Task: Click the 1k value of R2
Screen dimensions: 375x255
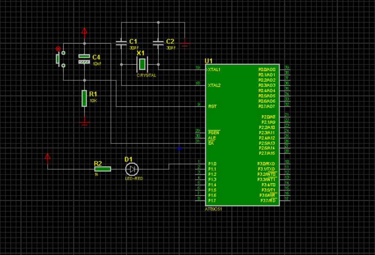Action: tap(96, 174)
